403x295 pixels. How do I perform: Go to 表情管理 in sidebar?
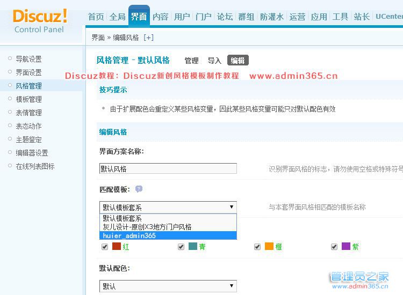pyautogui.click(x=29, y=113)
